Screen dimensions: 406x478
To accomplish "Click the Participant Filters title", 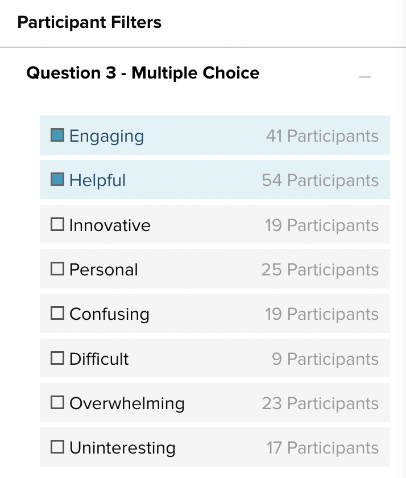I will tap(89, 23).
